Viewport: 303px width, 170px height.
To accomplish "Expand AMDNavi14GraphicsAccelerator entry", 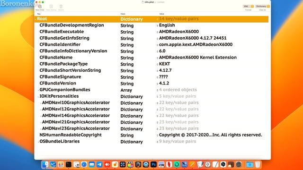I will point(41,116).
